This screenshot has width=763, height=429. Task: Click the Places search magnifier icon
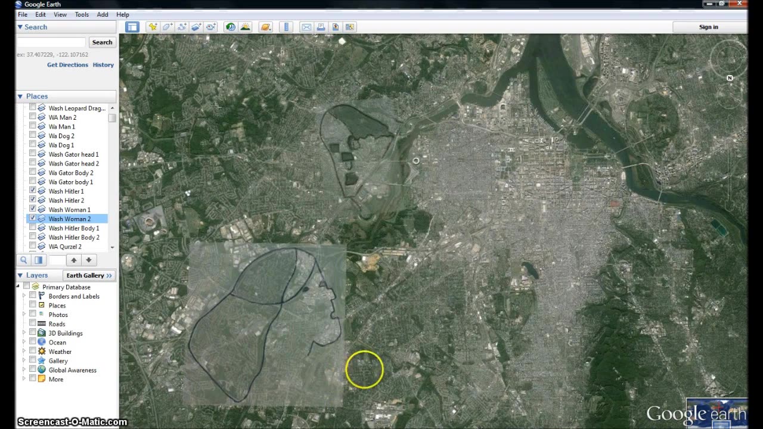24,260
